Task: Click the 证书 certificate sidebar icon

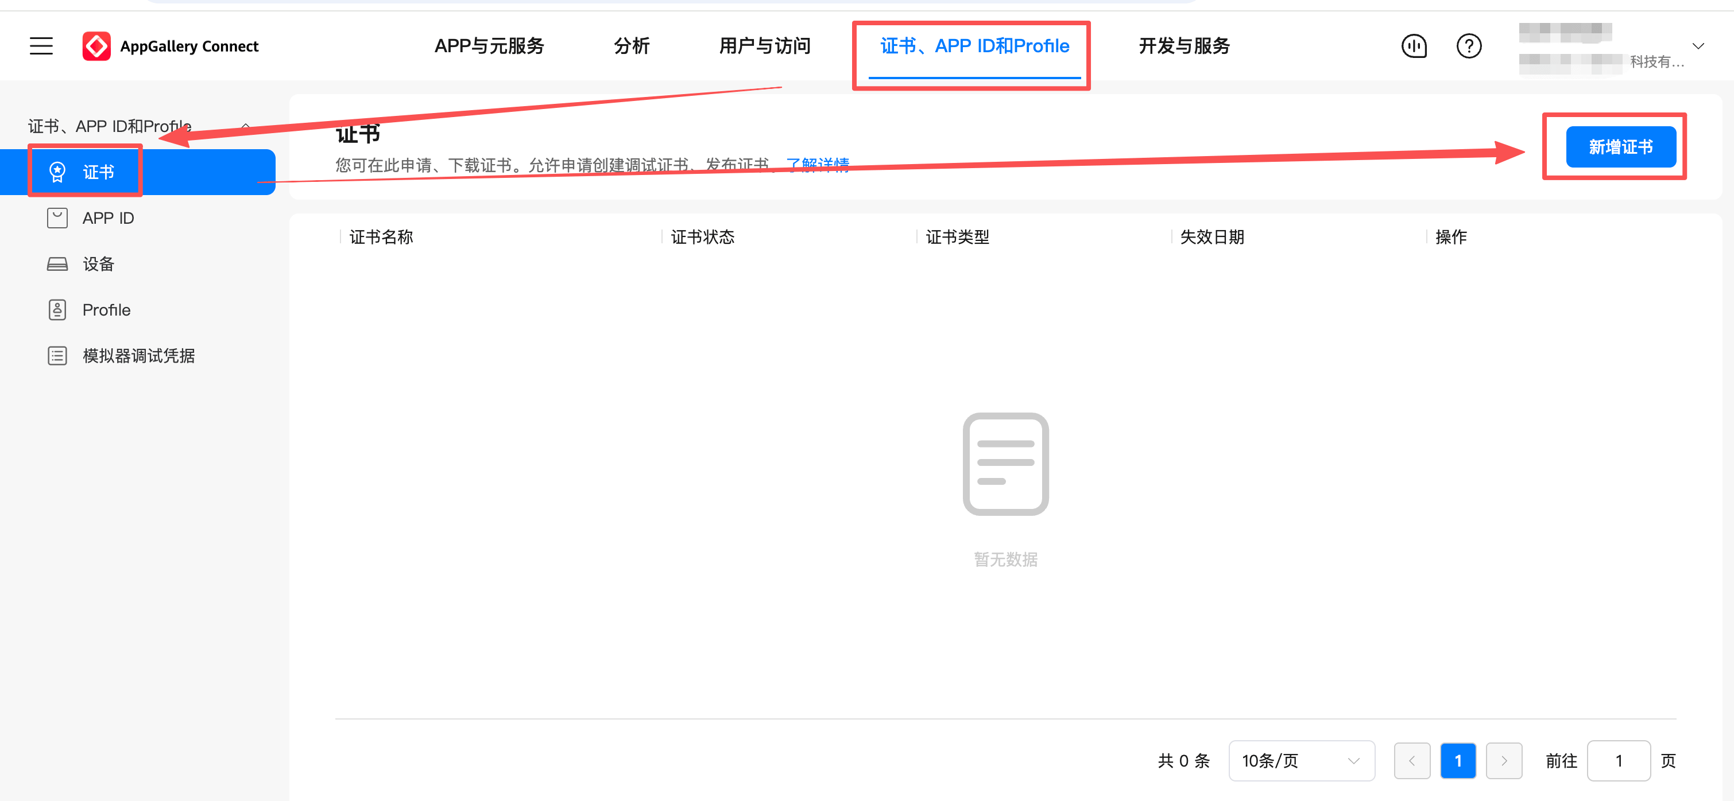Action: pyautogui.click(x=57, y=172)
